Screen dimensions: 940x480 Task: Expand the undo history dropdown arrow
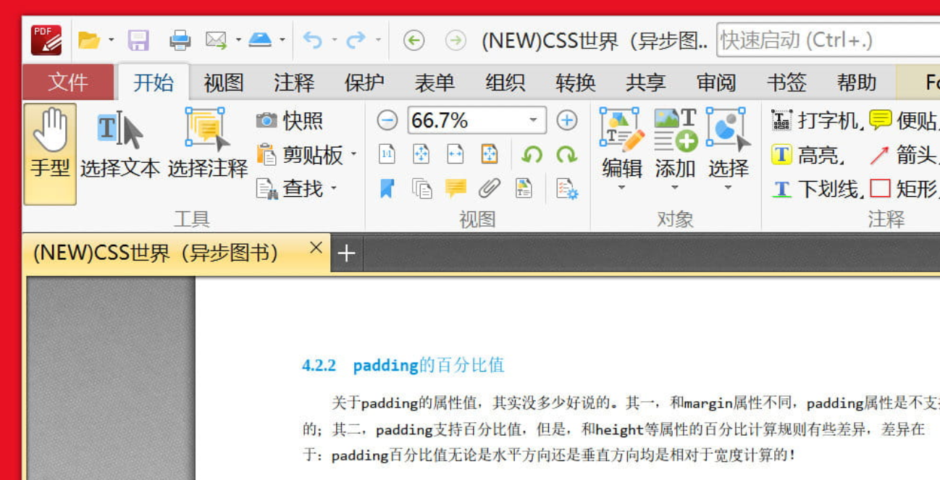[334, 41]
